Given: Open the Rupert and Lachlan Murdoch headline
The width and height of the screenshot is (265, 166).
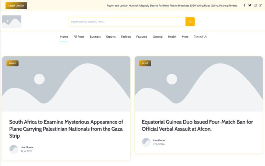Looking at the screenshot, I should tap(172, 6).
